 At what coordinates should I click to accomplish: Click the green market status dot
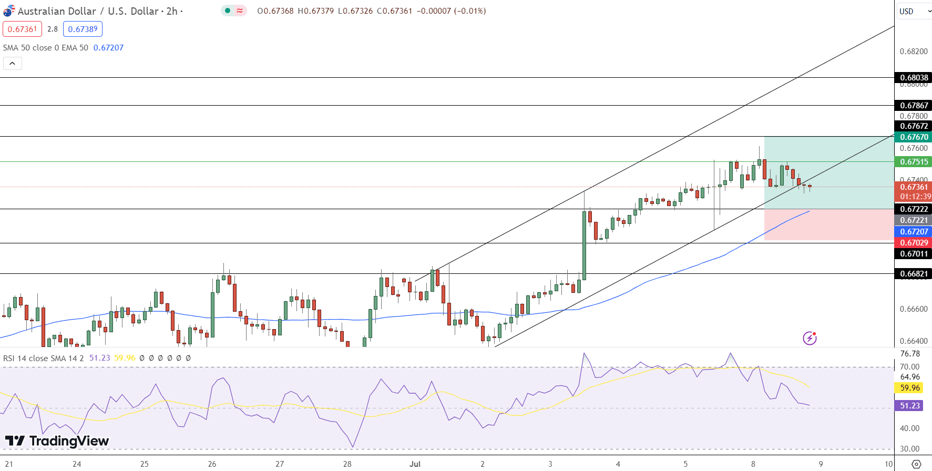tap(228, 11)
